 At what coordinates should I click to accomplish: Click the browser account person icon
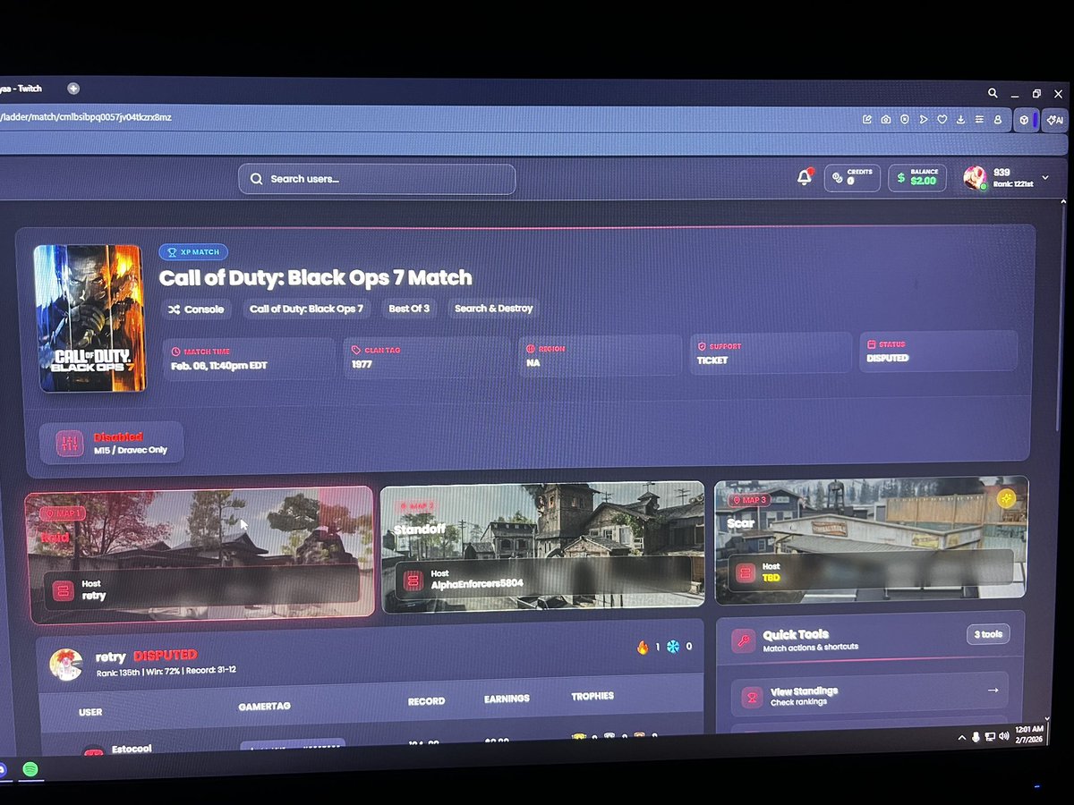point(998,119)
